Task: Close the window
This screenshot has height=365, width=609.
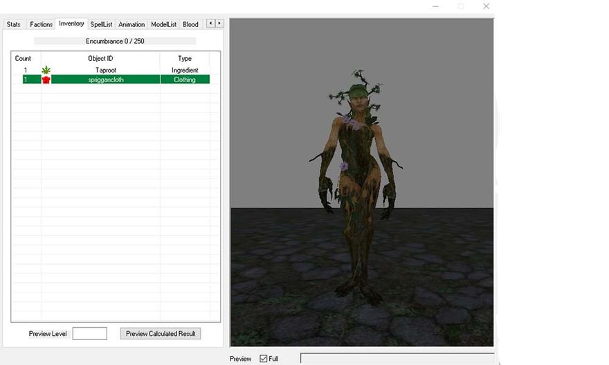Action: pyautogui.click(x=487, y=6)
